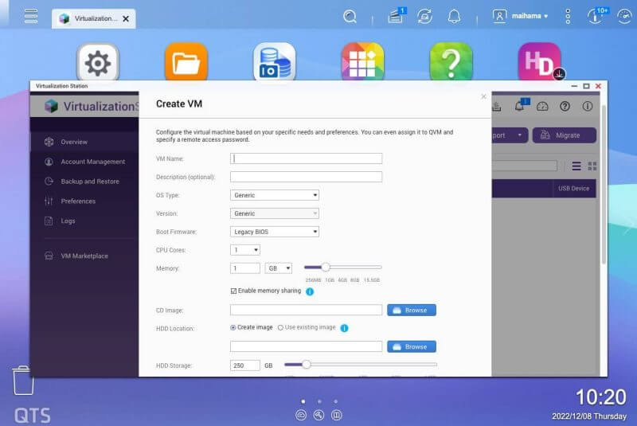Adjust the HDD Storage slider handle
Screen dimensions: 637x426
(x=307, y=364)
